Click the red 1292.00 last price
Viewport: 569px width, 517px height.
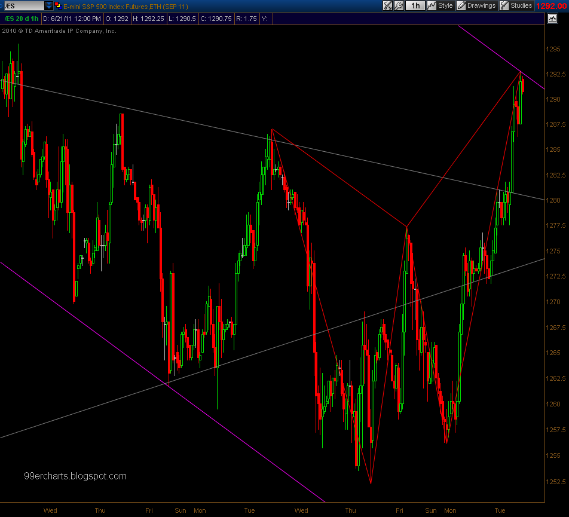[552, 6]
